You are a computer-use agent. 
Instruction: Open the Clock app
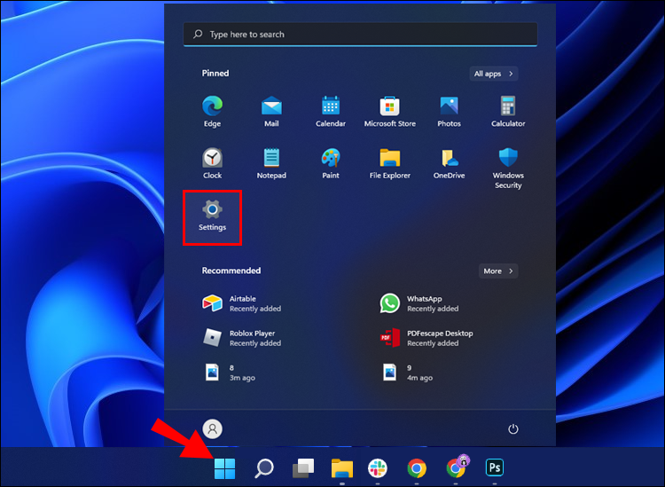pyautogui.click(x=212, y=163)
